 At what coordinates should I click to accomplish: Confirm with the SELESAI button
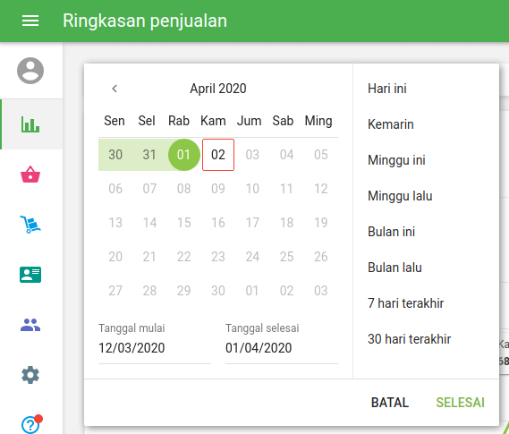[460, 403]
